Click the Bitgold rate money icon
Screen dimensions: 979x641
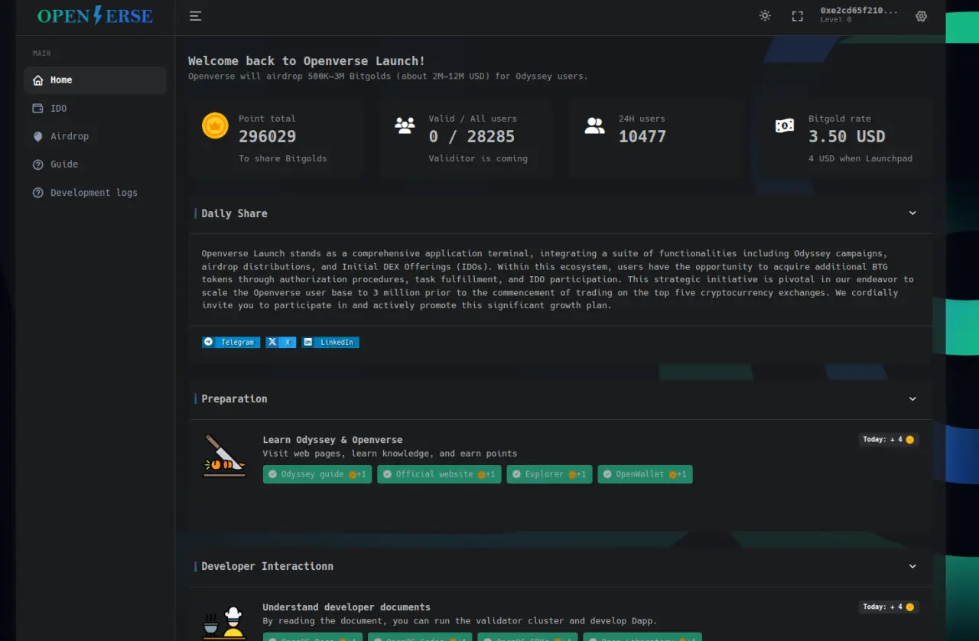785,126
